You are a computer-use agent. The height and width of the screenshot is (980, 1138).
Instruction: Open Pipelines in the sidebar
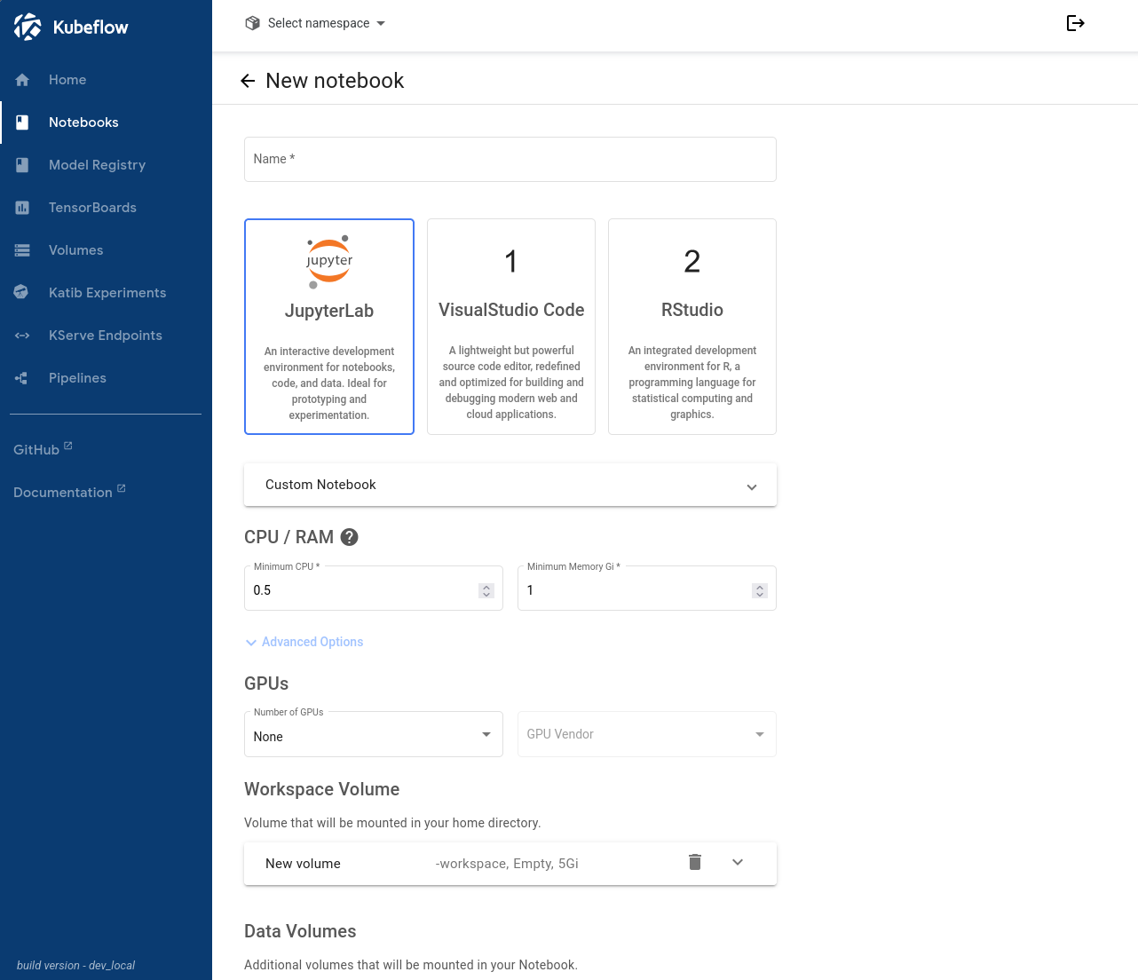106,378
